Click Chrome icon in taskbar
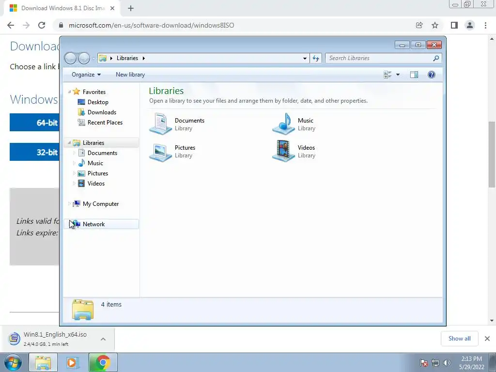The height and width of the screenshot is (372, 496). point(103,362)
